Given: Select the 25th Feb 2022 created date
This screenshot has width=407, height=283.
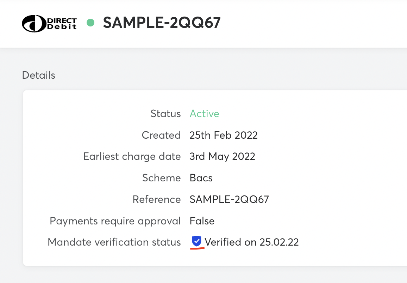Looking at the screenshot, I should [224, 135].
